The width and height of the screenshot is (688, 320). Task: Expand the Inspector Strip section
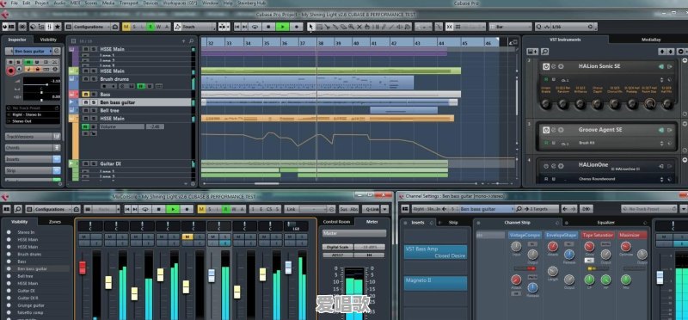point(33,170)
